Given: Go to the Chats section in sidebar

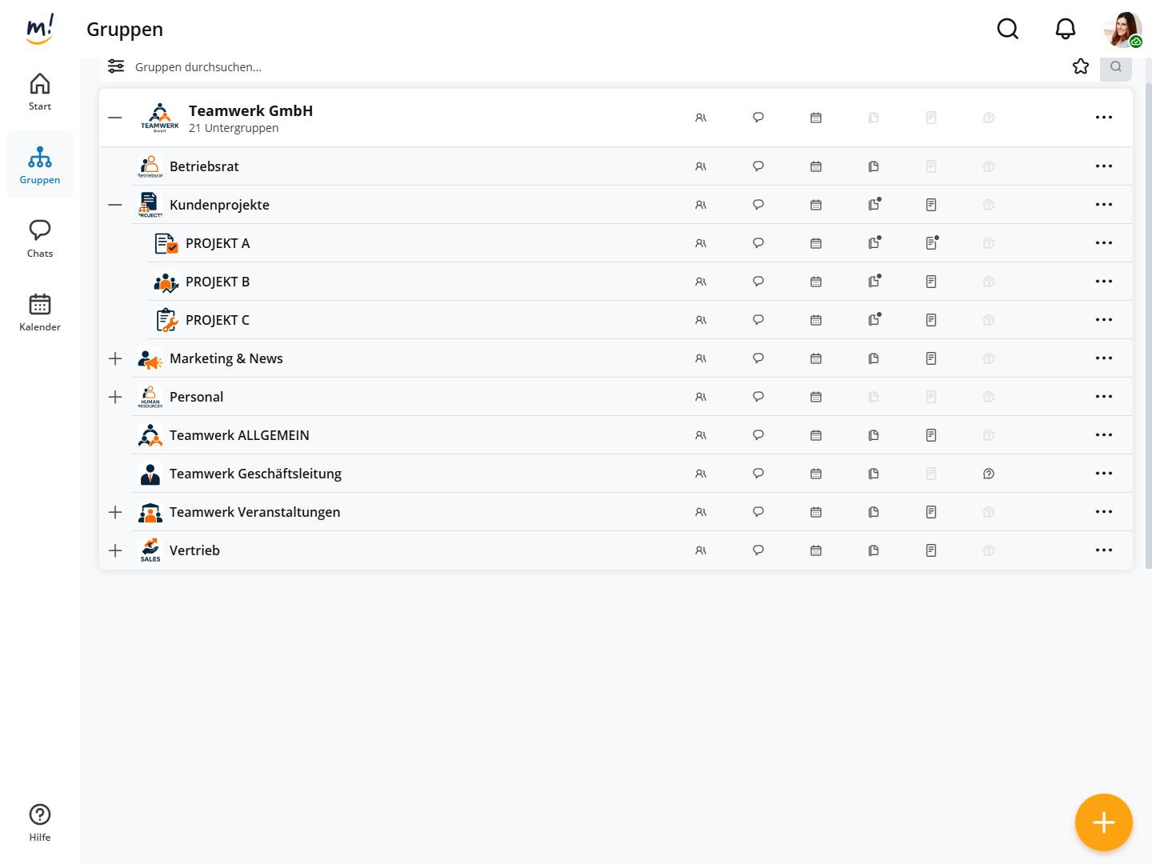Looking at the screenshot, I should coord(40,238).
